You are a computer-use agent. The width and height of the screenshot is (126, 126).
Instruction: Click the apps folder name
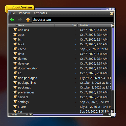(21, 35)
